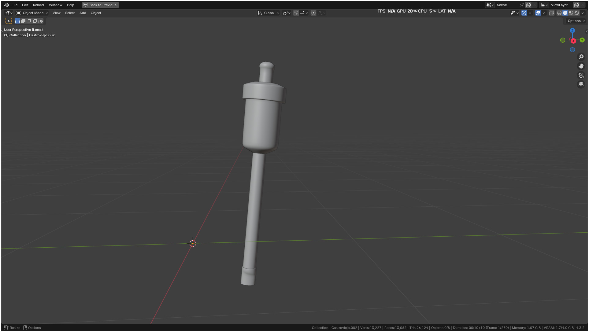Select the Tweak/Select tool icon
This screenshot has width=589, height=332.
9,21
